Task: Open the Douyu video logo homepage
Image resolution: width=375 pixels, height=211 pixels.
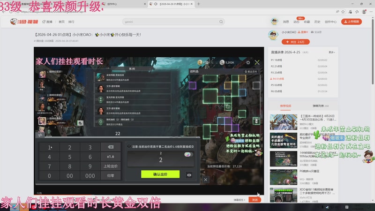Action: pyautogui.click(x=24, y=22)
